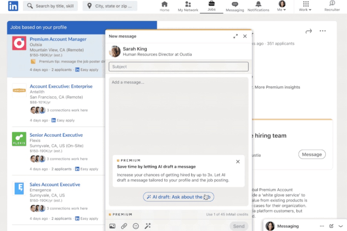Image resolution: width=347 pixels, height=231 pixels.
Task: Click Antelith connections avatars
Action: pos(38,110)
